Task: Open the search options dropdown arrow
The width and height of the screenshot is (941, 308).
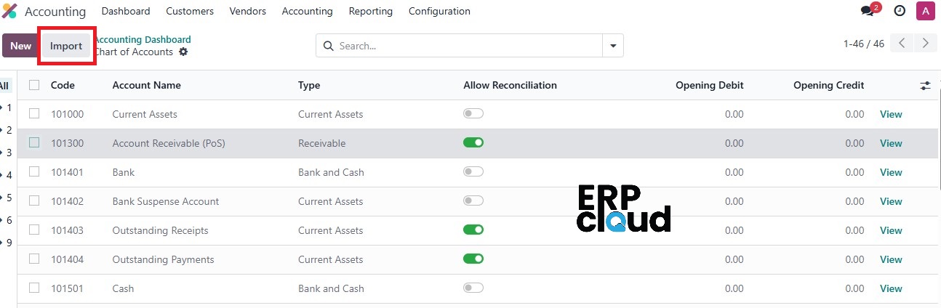Action: [613, 46]
